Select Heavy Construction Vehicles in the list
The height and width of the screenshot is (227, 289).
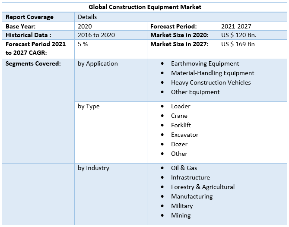tap(211, 82)
